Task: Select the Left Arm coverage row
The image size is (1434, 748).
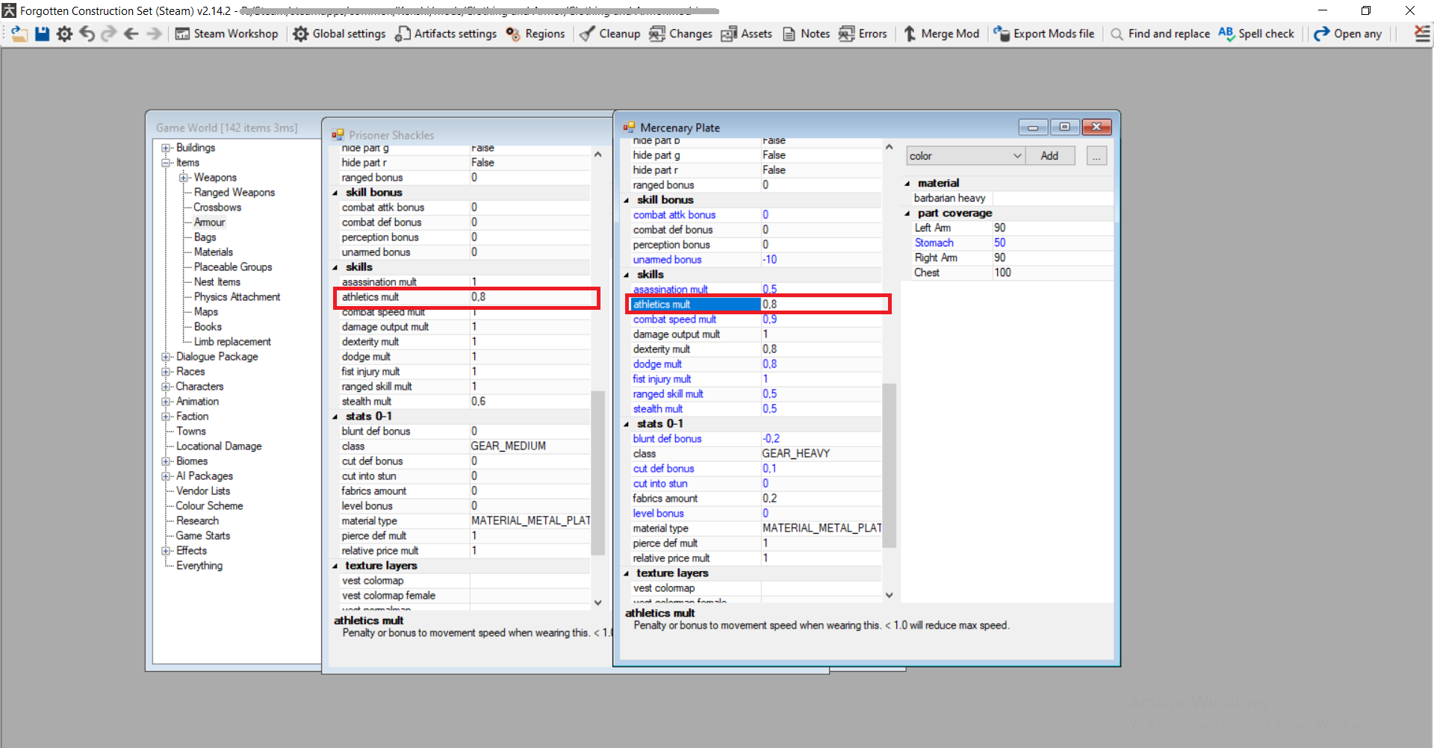Action: 1013,228
